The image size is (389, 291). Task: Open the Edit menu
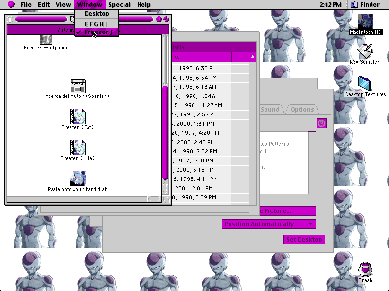pyautogui.click(x=44, y=5)
